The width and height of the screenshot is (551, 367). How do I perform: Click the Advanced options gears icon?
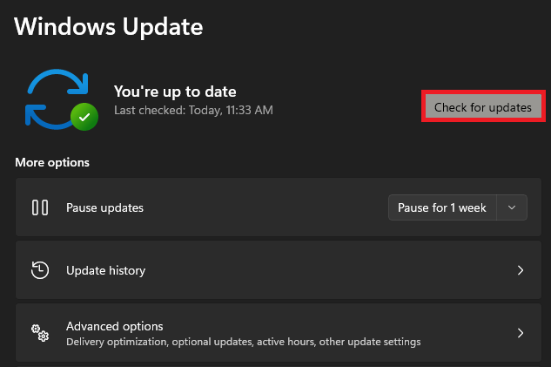(40, 333)
